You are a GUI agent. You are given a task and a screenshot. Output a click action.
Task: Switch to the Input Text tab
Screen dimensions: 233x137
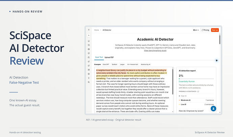99,57
